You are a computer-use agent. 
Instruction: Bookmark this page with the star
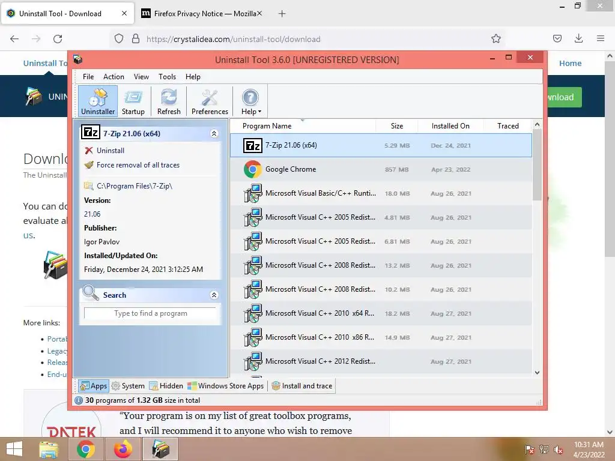click(x=495, y=38)
